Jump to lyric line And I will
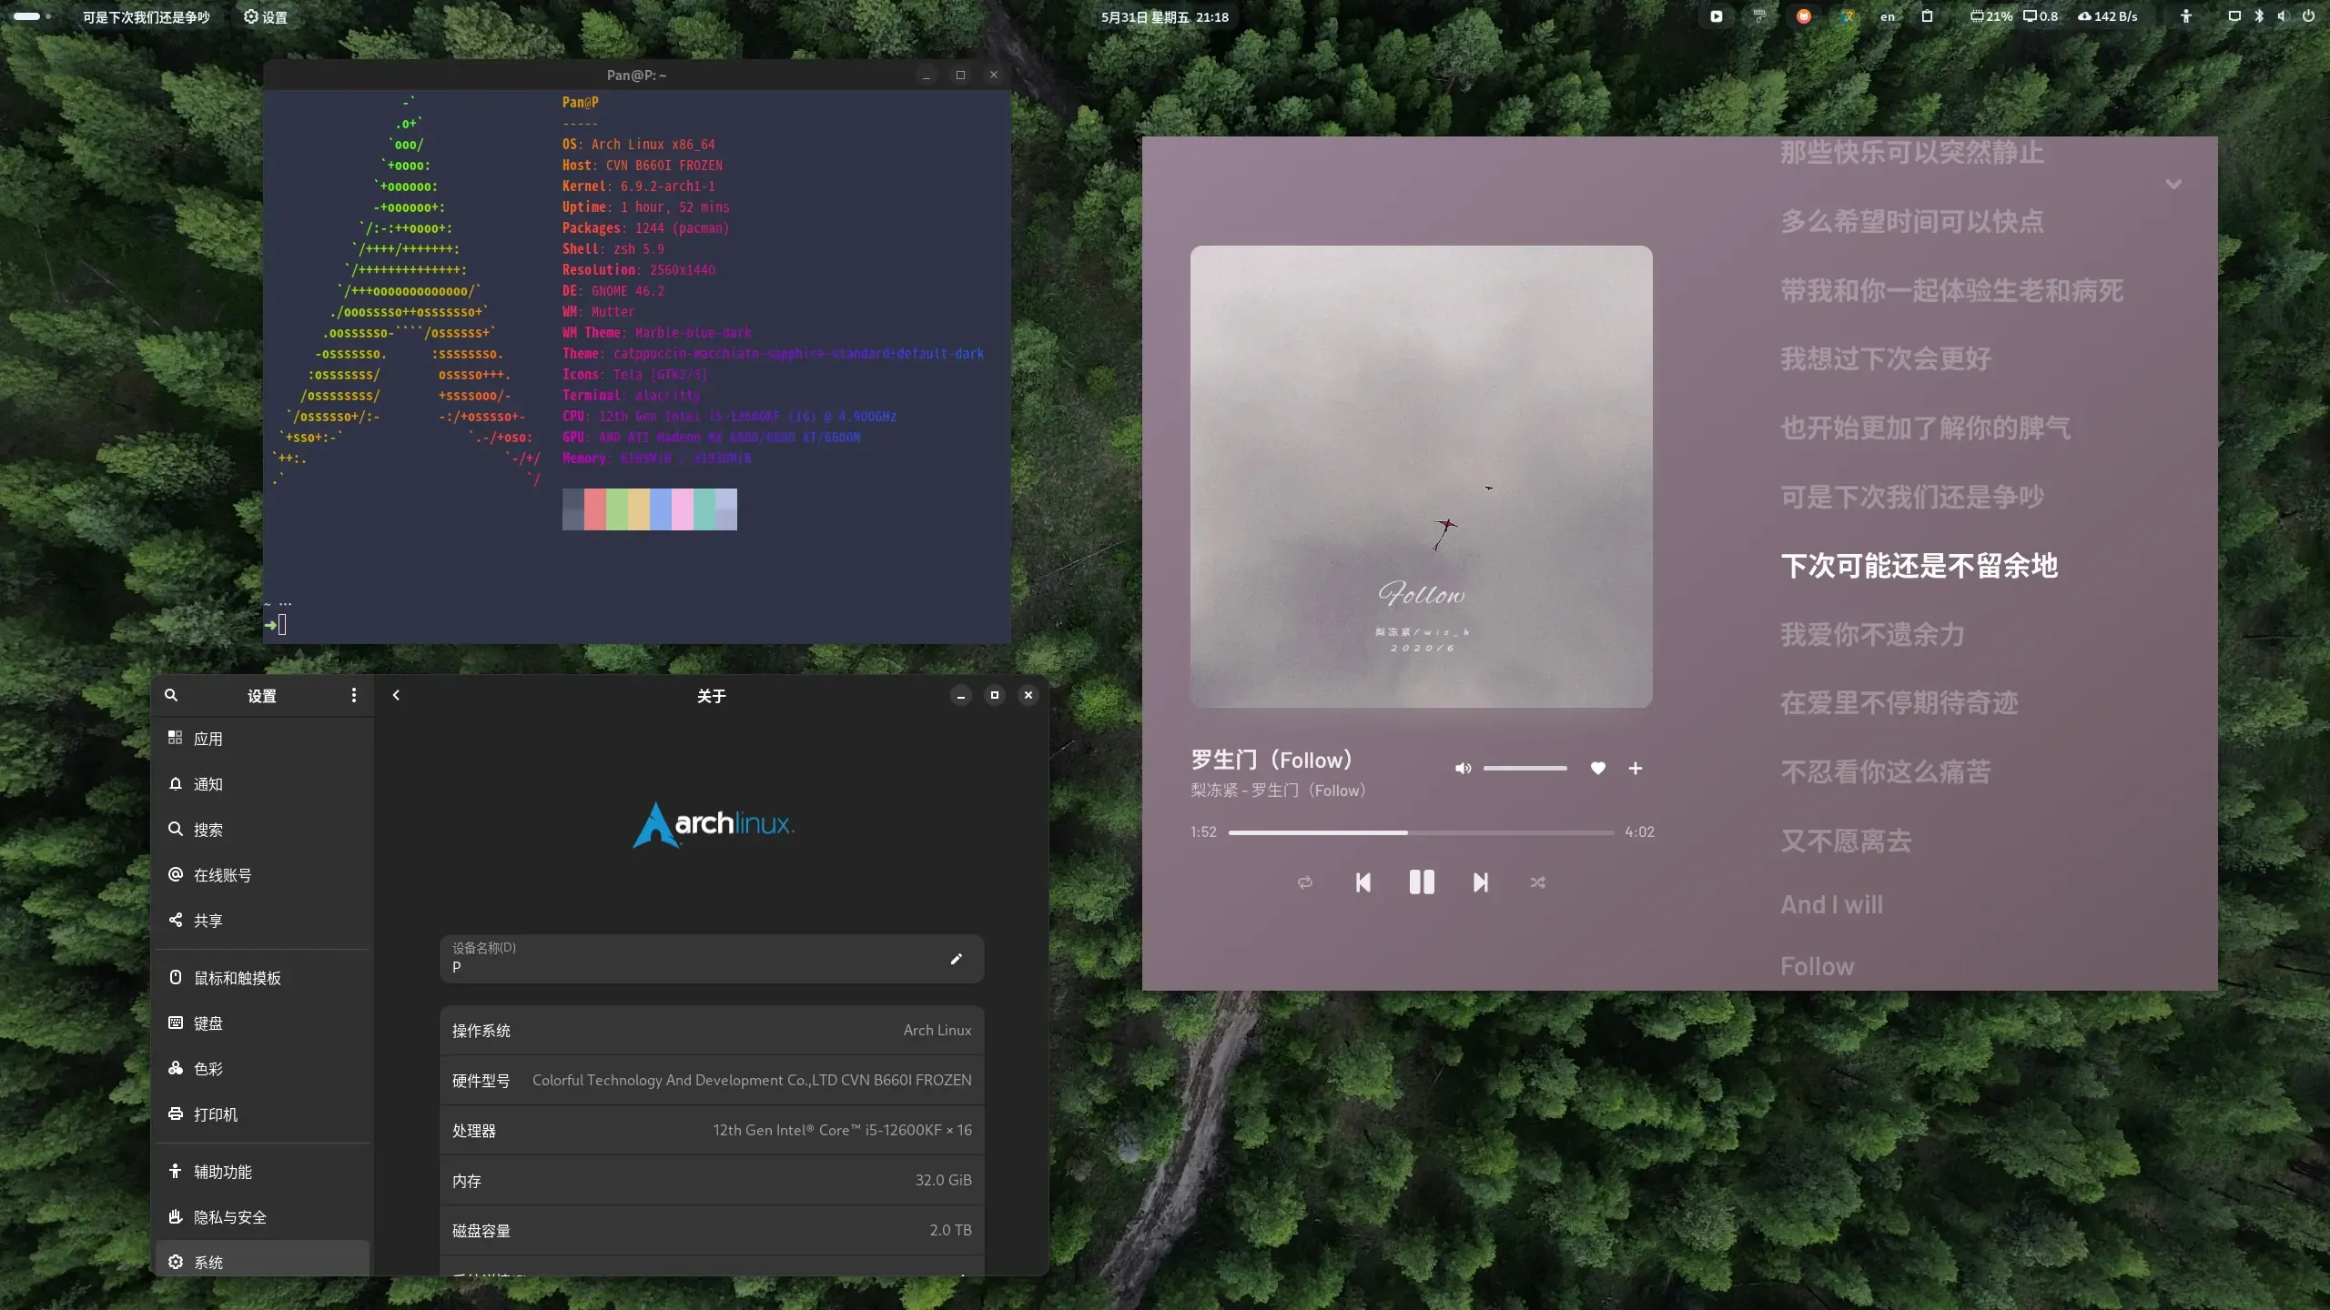Viewport: 2330px width, 1310px height. coord(1831,904)
